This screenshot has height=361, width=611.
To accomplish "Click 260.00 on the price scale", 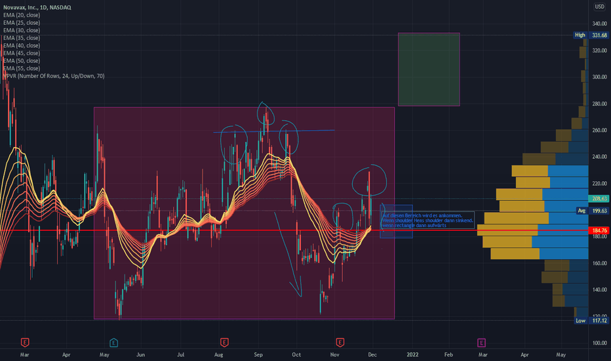I will coord(600,131).
